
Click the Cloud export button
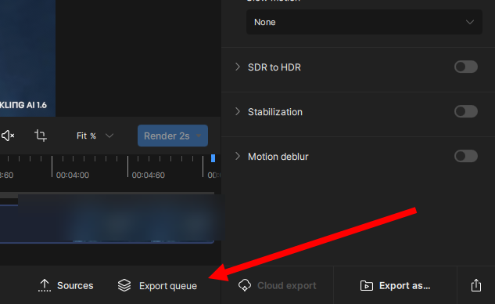click(277, 286)
